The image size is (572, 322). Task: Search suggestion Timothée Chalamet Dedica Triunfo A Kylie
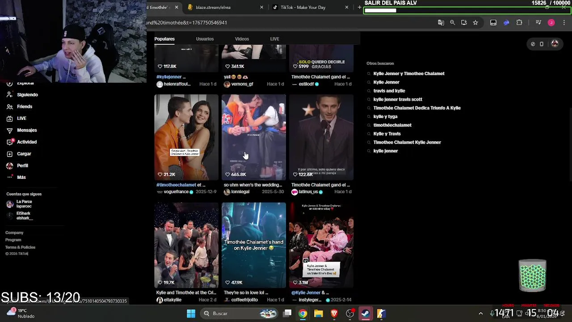tap(417, 108)
